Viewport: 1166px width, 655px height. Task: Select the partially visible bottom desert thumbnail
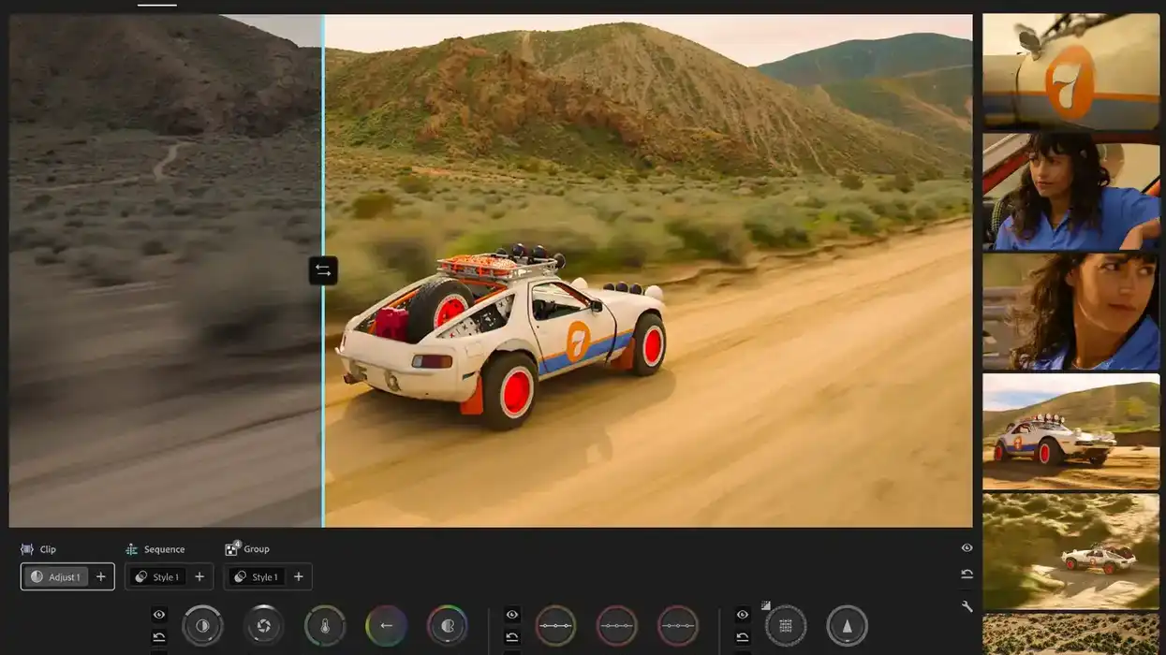pos(1070,634)
